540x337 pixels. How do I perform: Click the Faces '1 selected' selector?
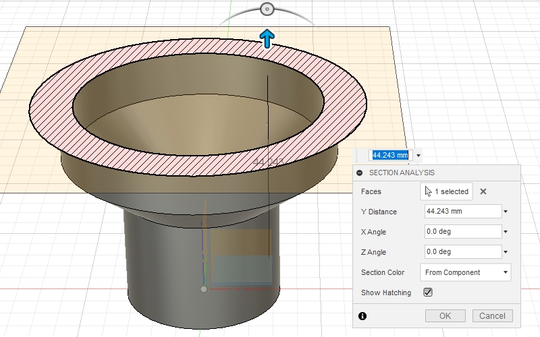tap(446, 191)
